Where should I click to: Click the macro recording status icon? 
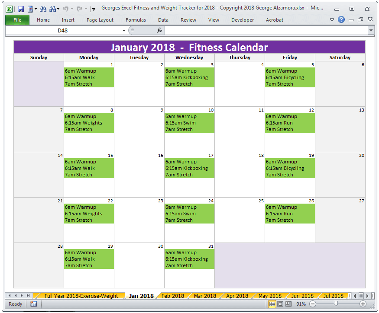(34, 304)
